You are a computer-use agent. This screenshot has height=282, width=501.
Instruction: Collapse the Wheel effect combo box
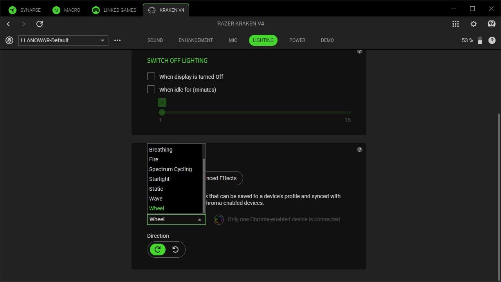pos(177,219)
